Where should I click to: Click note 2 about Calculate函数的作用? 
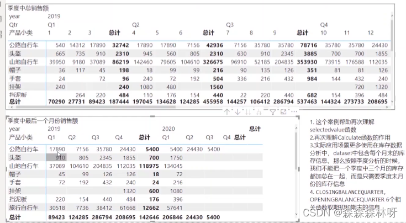pyautogui.click(x=350, y=137)
